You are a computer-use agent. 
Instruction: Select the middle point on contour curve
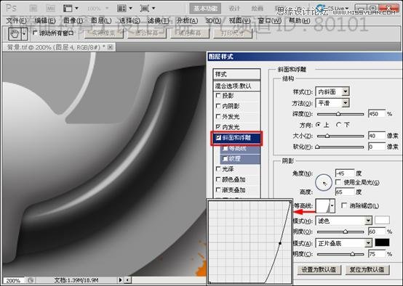(280, 243)
